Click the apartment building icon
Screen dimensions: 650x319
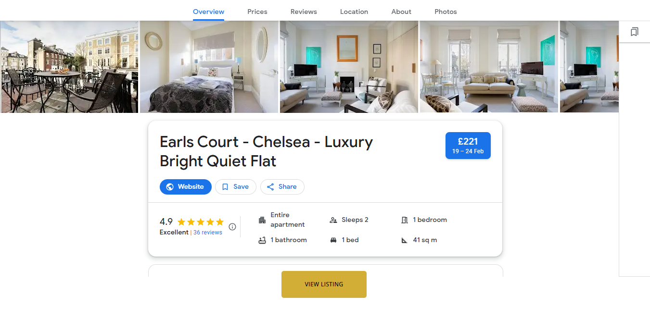pyautogui.click(x=262, y=220)
